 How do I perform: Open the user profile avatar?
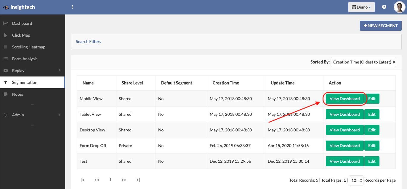[x=399, y=7]
